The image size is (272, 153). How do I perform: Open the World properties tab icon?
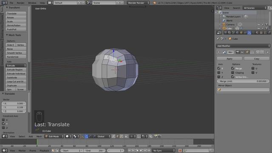237,32
